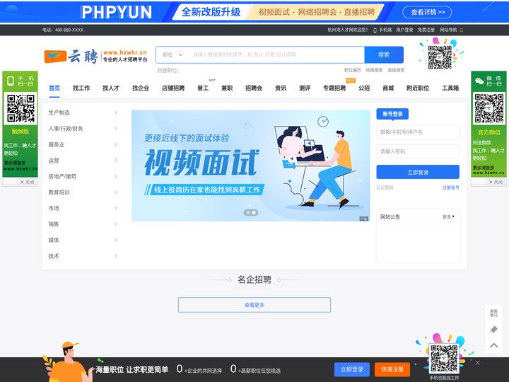Open the 资讯 navigation item
This screenshot has width=509, height=382.
pyautogui.click(x=281, y=88)
